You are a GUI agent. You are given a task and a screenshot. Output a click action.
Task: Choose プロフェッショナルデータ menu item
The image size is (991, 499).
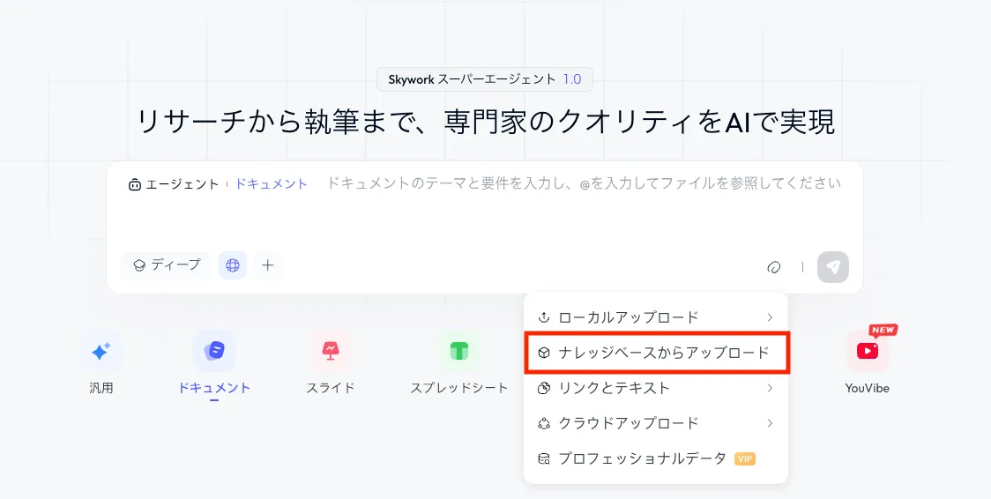(642, 458)
